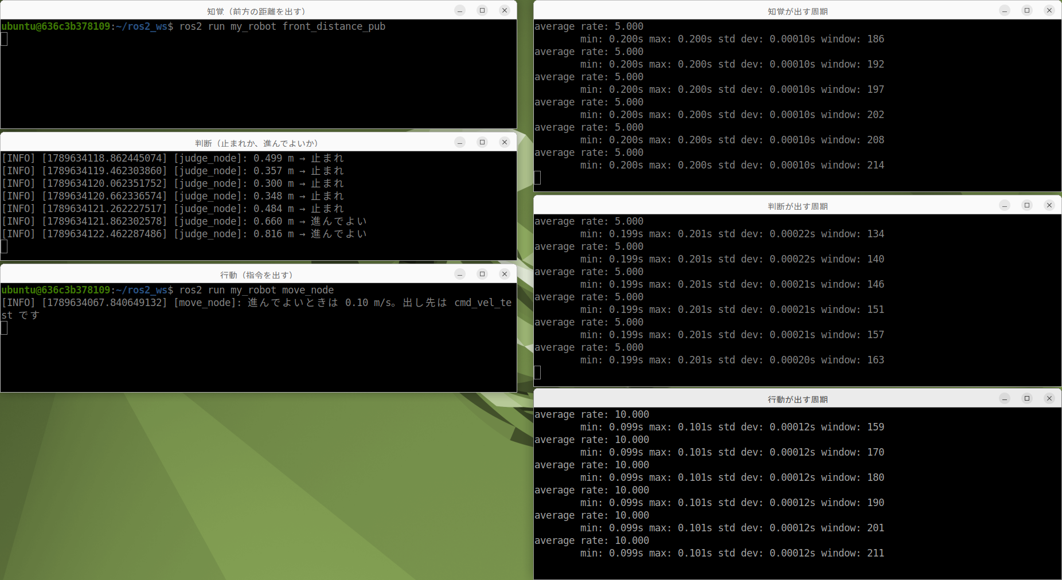
Task: Close the 行動が出す周期 window
Action: (x=1049, y=398)
